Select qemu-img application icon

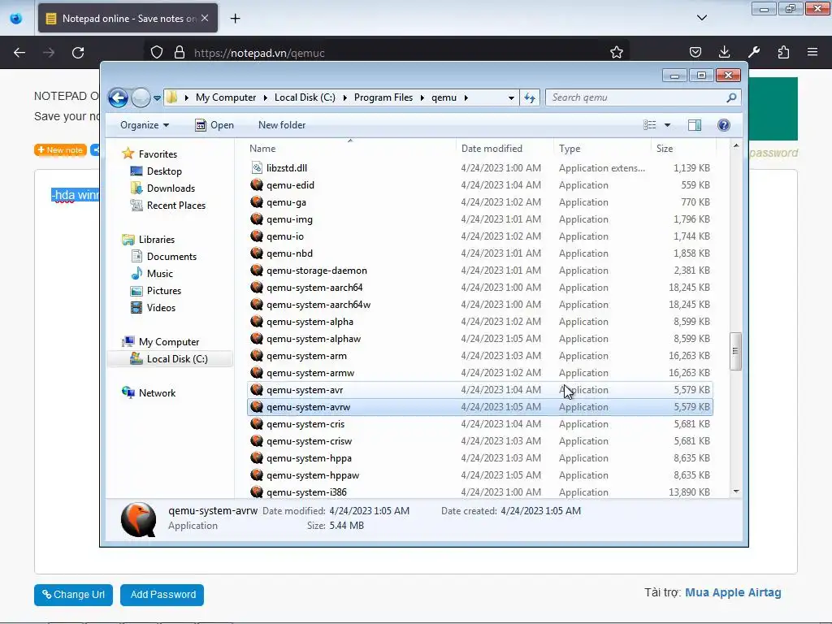click(x=257, y=219)
